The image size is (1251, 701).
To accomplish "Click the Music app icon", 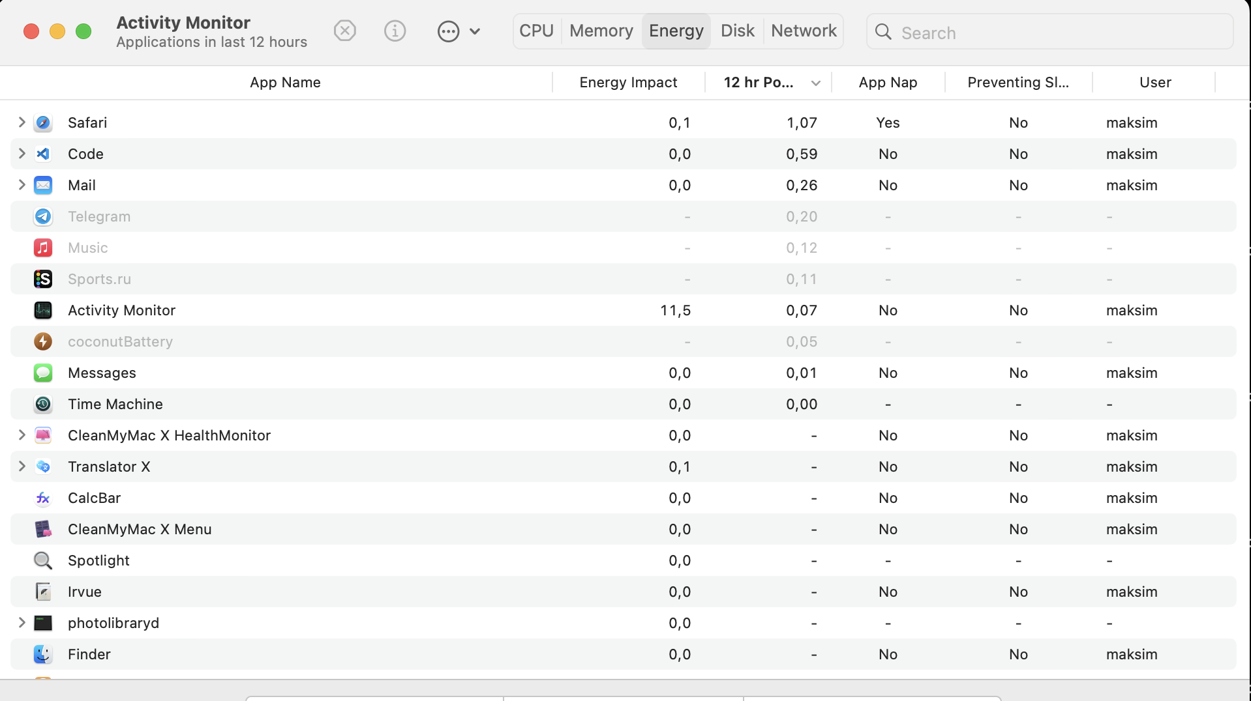I will 43,248.
